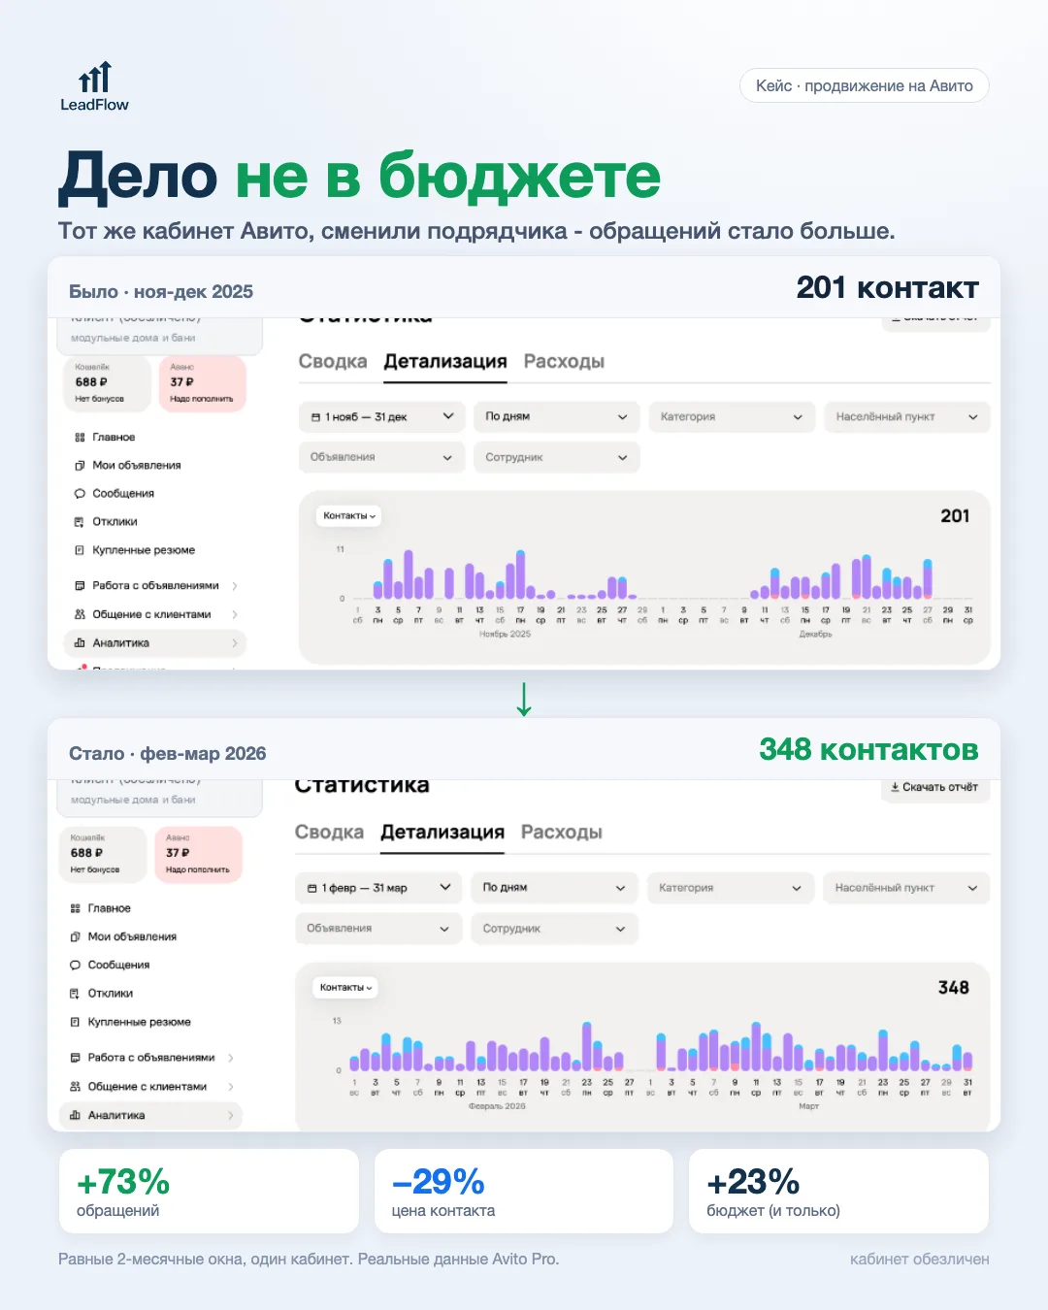This screenshot has height=1310, width=1048.
Task: Click the Мои объявления icon in the Стало panel
Action: point(75,936)
